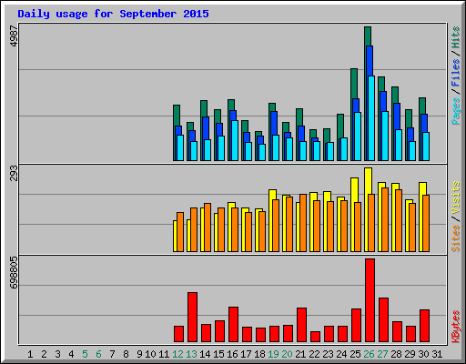Click day label 17 on the x-axis
The height and width of the screenshot is (364, 466).
(247, 354)
